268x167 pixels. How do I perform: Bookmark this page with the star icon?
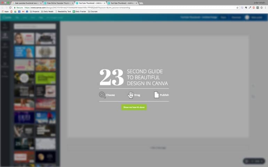(237, 7)
